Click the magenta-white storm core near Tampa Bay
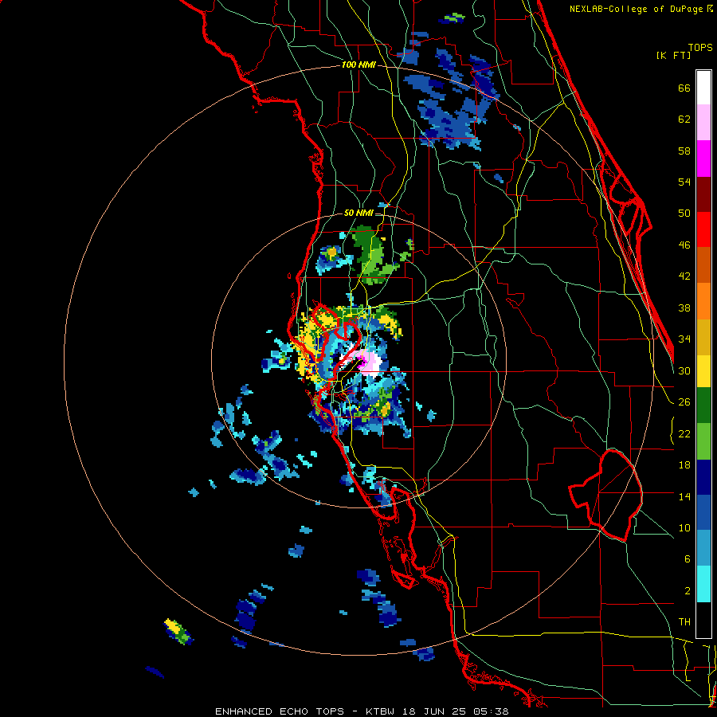717x717 pixels. [367, 362]
